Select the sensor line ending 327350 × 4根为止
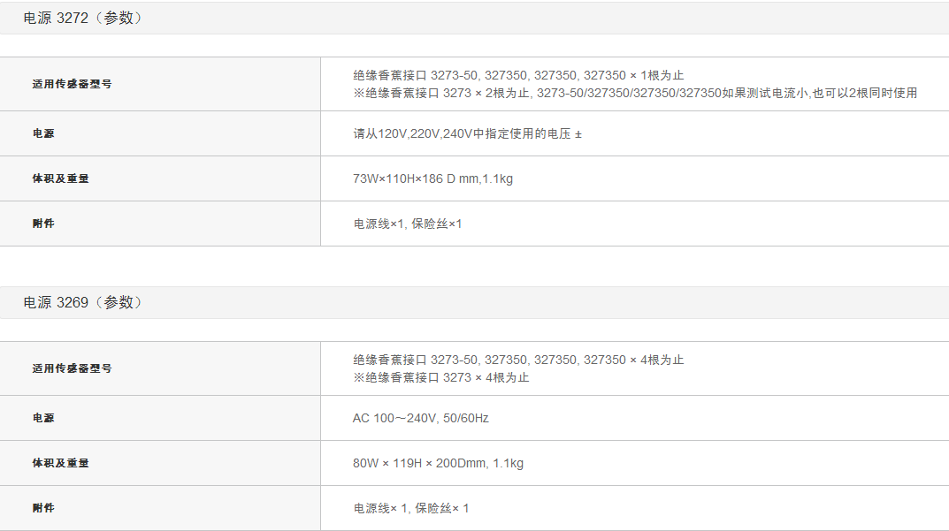 tap(518, 360)
